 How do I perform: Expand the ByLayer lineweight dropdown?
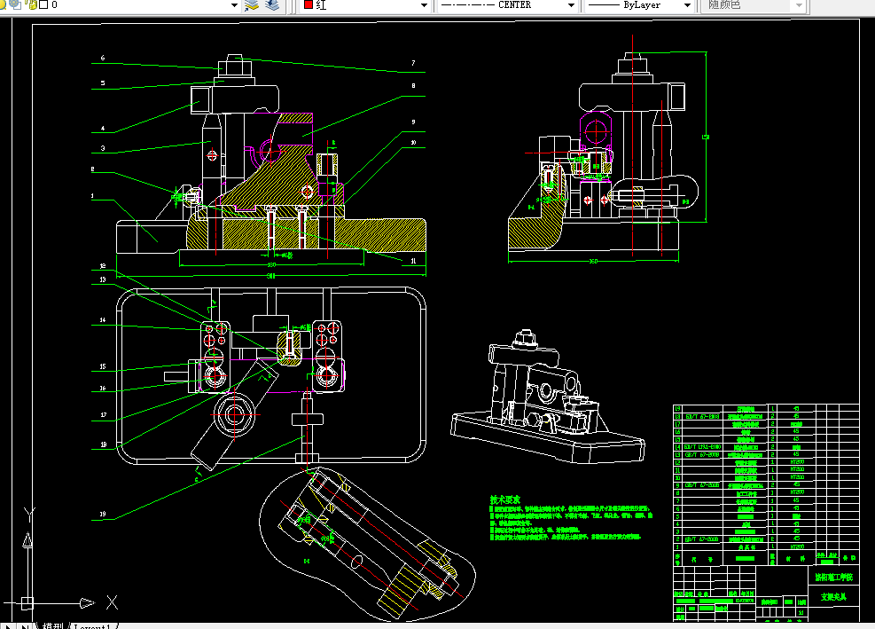688,5
